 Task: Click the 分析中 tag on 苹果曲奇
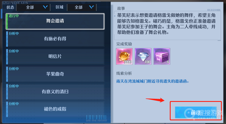click(13, 69)
